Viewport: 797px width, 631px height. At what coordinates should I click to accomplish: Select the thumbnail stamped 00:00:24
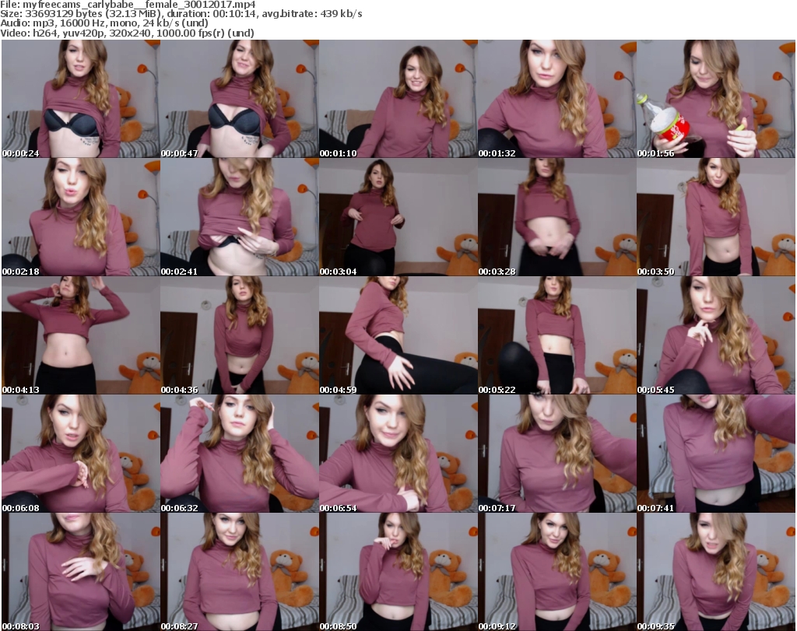point(81,99)
